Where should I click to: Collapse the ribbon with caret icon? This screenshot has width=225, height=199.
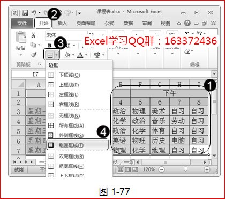pos(179,24)
